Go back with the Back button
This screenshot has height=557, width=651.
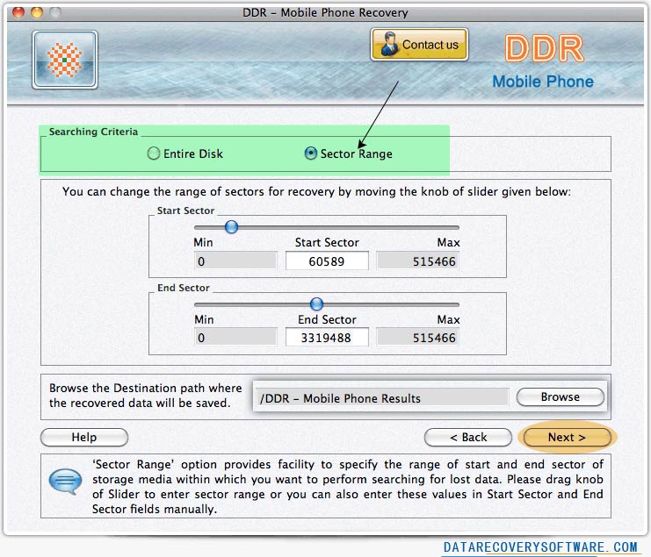point(468,437)
